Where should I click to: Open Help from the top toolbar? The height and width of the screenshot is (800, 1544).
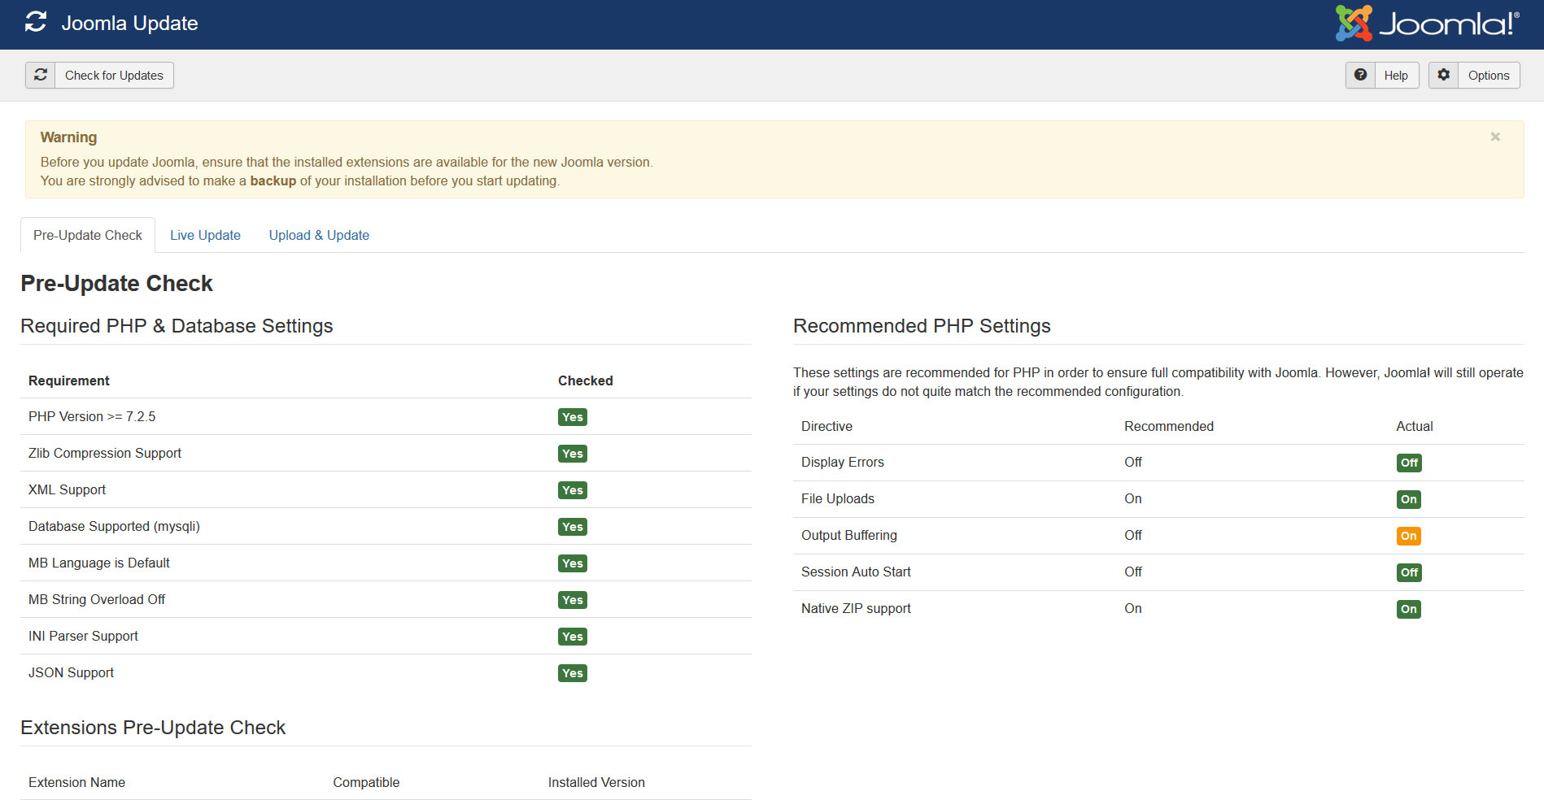point(1396,75)
